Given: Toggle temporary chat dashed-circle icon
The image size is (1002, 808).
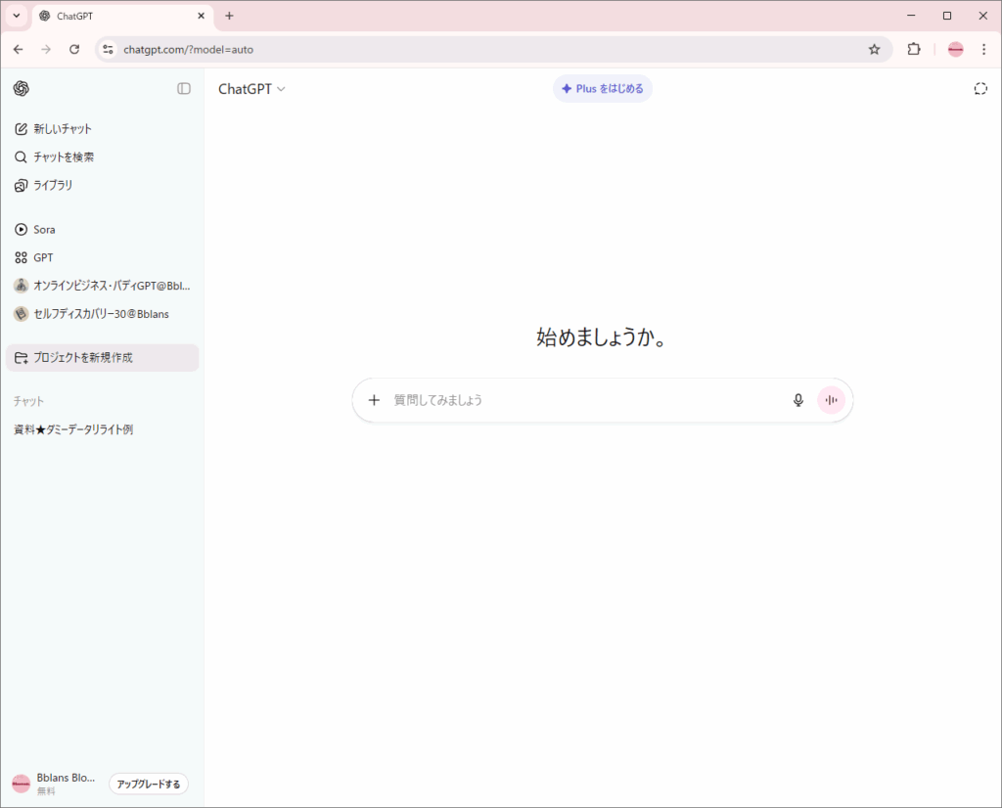Looking at the screenshot, I should pyautogui.click(x=980, y=89).
